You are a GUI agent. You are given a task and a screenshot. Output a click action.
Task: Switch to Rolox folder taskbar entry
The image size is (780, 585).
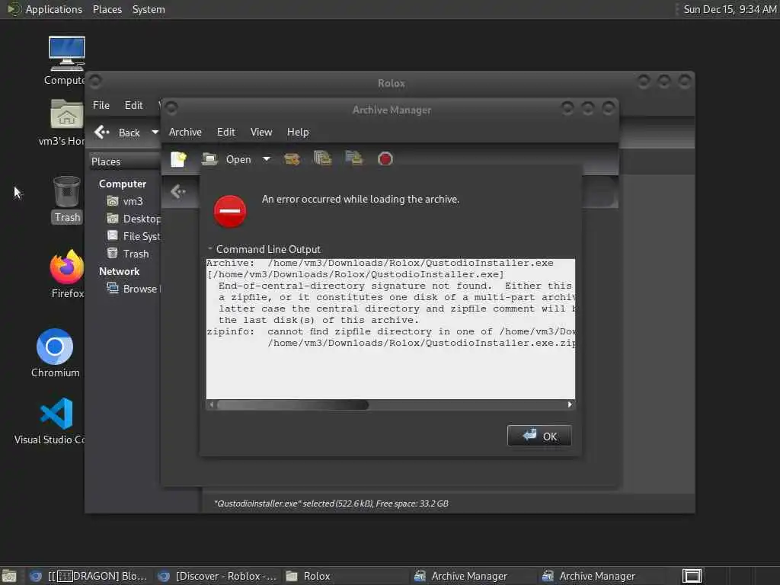[x=345, y=576]
